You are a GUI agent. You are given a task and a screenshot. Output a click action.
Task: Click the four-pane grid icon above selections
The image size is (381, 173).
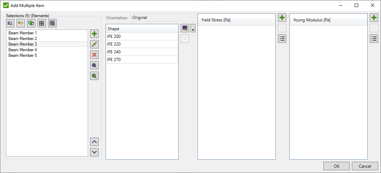[x=42, y=23]
